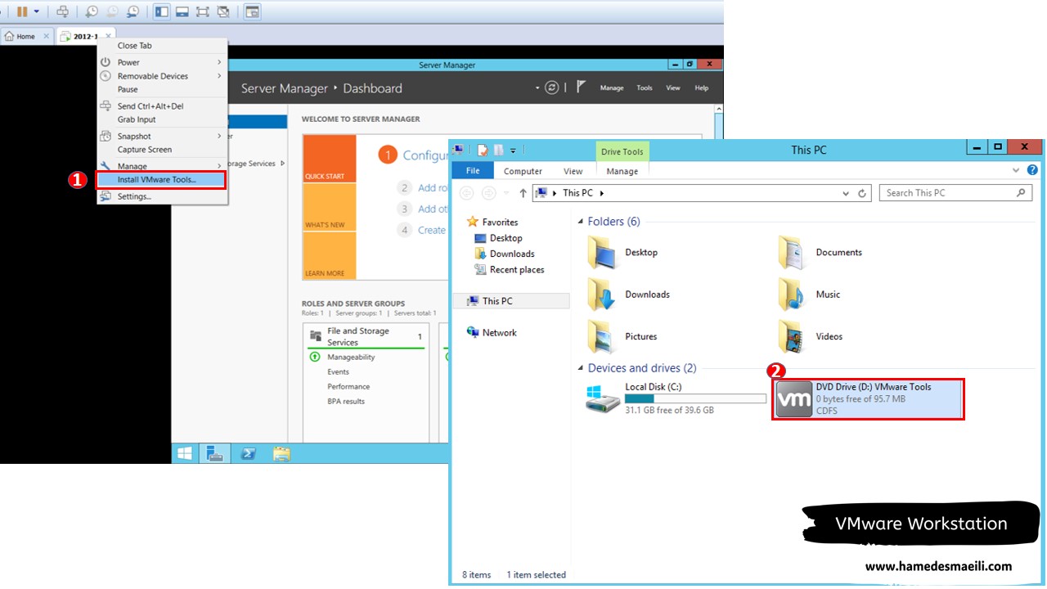This screenshot has height=589, width=1047.
Task: Open the dropdown arrow beside the Pause icon
Action: 36,11
